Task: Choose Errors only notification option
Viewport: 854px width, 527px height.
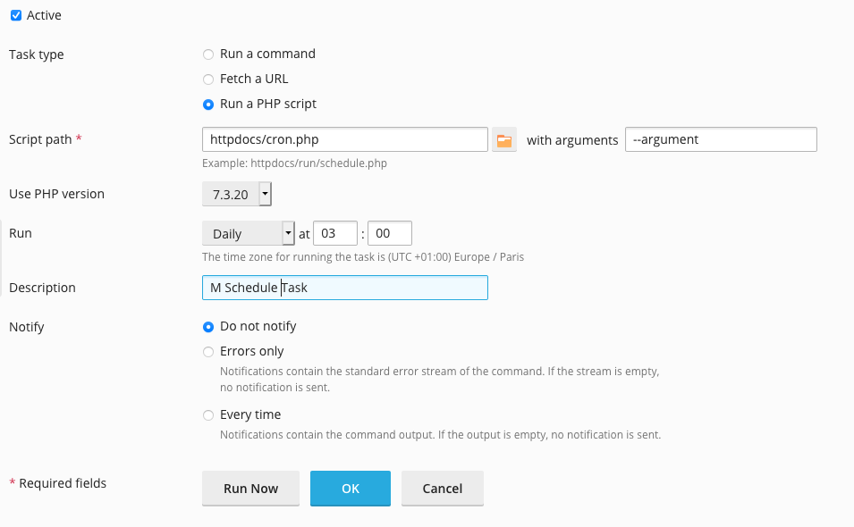Action: coord(208,352)
